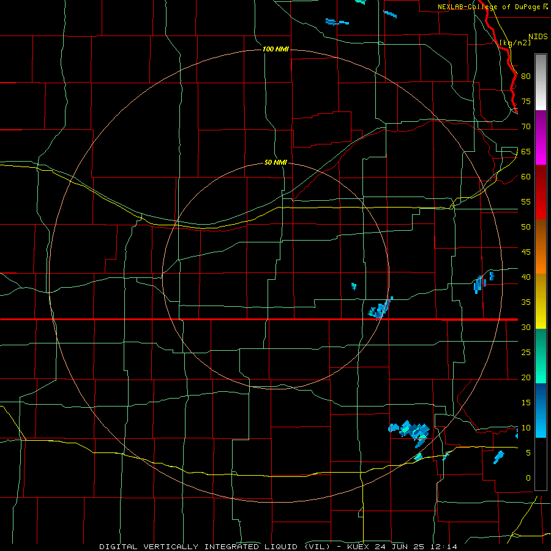Screen dimensions: 551x551
Task: Click the radar echo crossing the 50 NMI ring
Action: [x=380, y=309]
